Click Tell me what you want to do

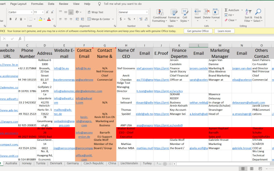point(122,4)
